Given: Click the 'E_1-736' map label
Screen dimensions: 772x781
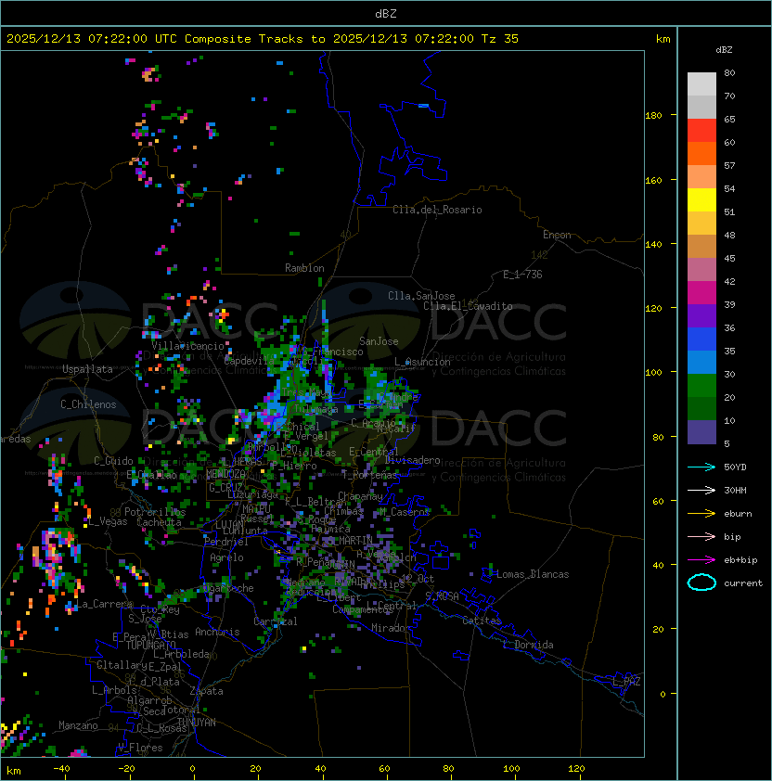Looking at the screenshot, I should point(522,275).
